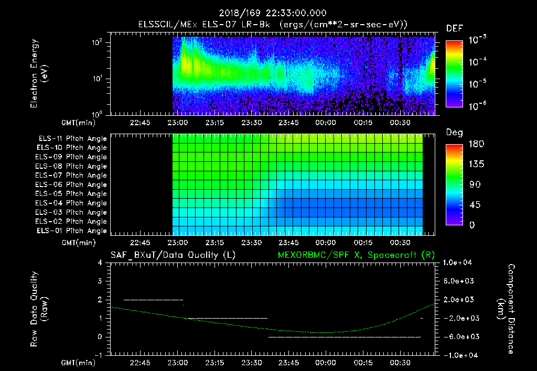Click the Deg legend label
Image resolution: width=537 pixels, height=371 pixels.
(455, 133)
